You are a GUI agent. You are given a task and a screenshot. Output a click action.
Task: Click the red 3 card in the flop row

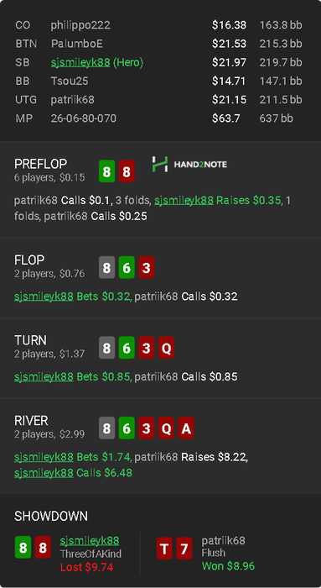click(147, 267)
